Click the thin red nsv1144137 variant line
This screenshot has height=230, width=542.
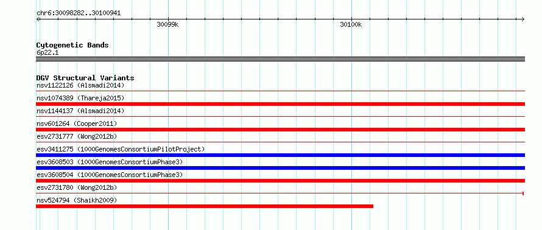(280, 117)
